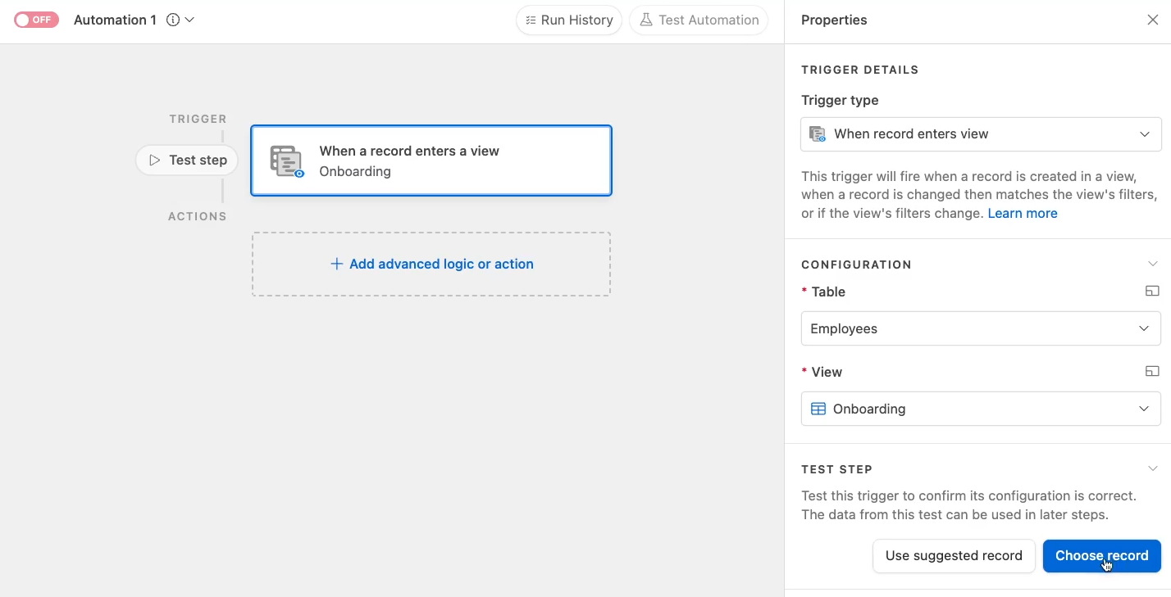Click the dynamic value icon beside Table
Screen dimensions: 1171x597
pyautogui.click(x=1152, y=292)
